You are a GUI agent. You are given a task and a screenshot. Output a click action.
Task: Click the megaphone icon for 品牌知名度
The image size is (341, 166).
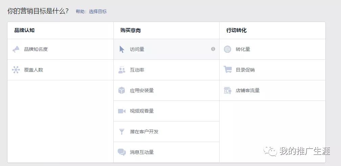16,49
